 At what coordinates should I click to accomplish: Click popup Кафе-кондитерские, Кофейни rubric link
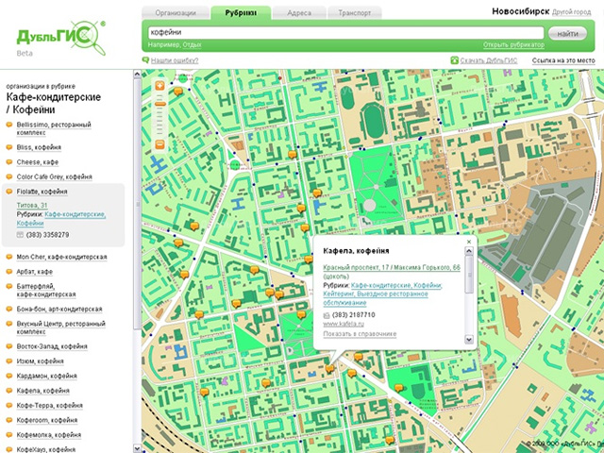click(x=396, y=285)
